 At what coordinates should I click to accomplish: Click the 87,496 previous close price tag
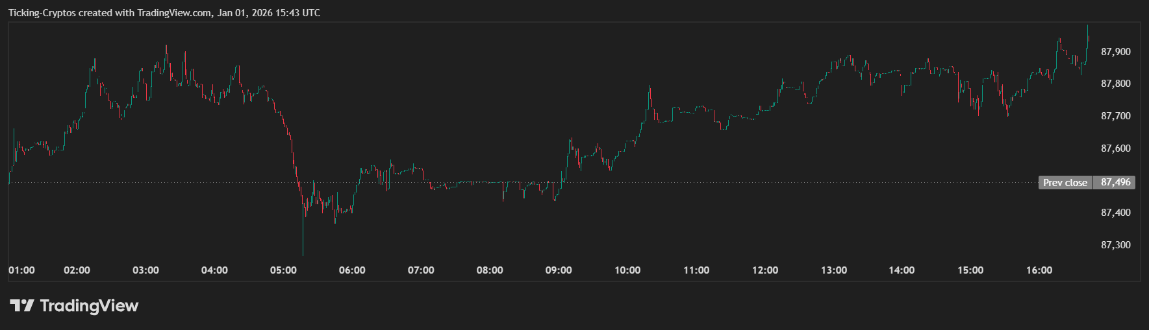click(x=1115, y=182)
